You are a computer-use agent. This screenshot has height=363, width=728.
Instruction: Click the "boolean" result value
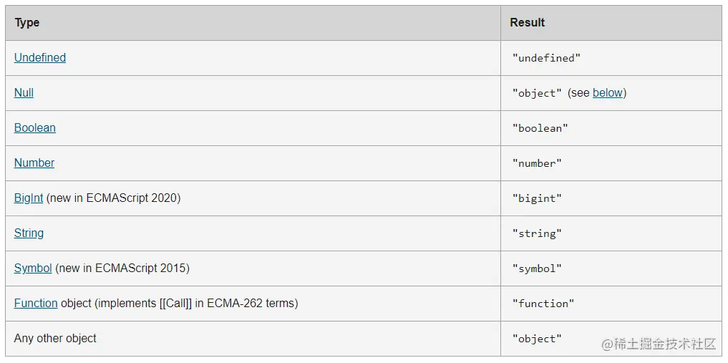click(x=540, y=128)
